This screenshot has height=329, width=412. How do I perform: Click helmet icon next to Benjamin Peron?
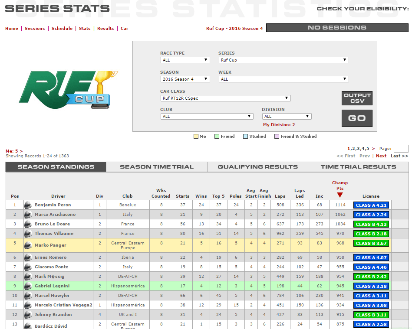(28, 205)
